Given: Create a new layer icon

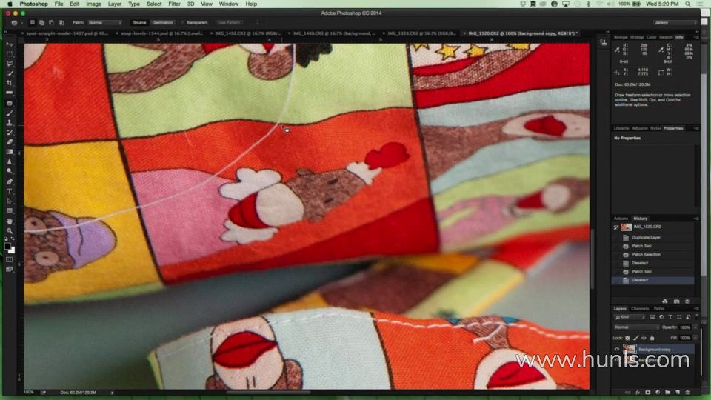Looking at the screenshot, I should click(x=678, y=393).
